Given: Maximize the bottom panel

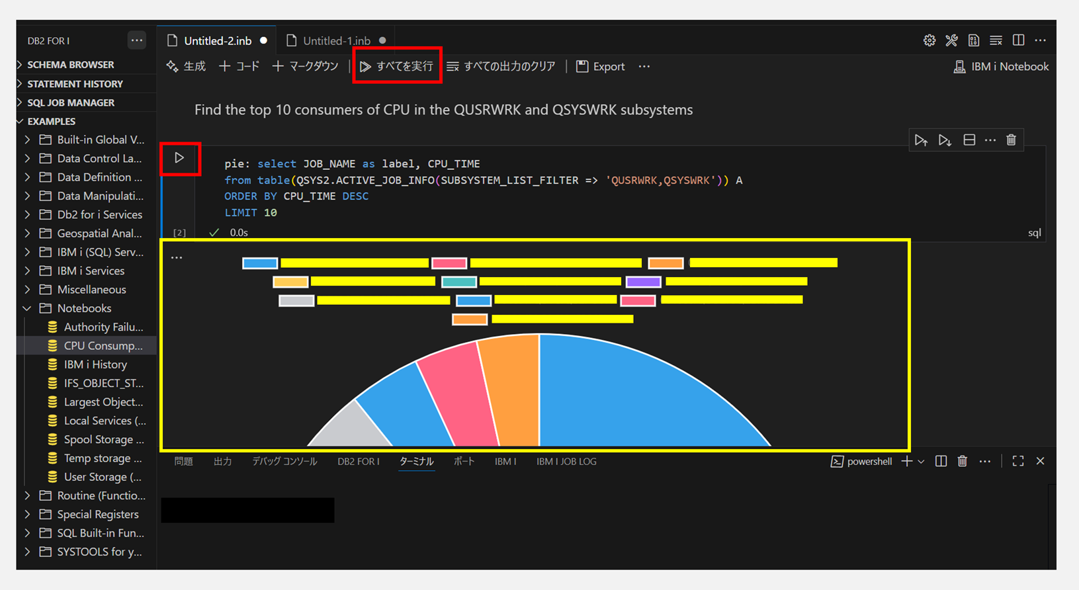Looking at the screenshot, I should (1018, 461).
